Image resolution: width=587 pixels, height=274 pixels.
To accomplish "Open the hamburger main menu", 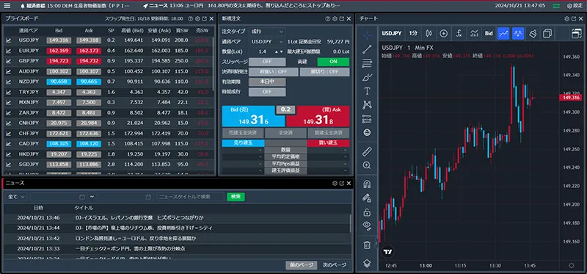I will click(x=7, y=6).
